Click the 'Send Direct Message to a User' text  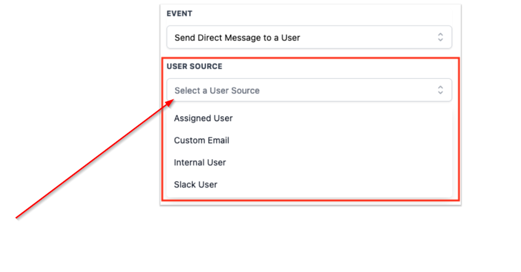point(237,38)
